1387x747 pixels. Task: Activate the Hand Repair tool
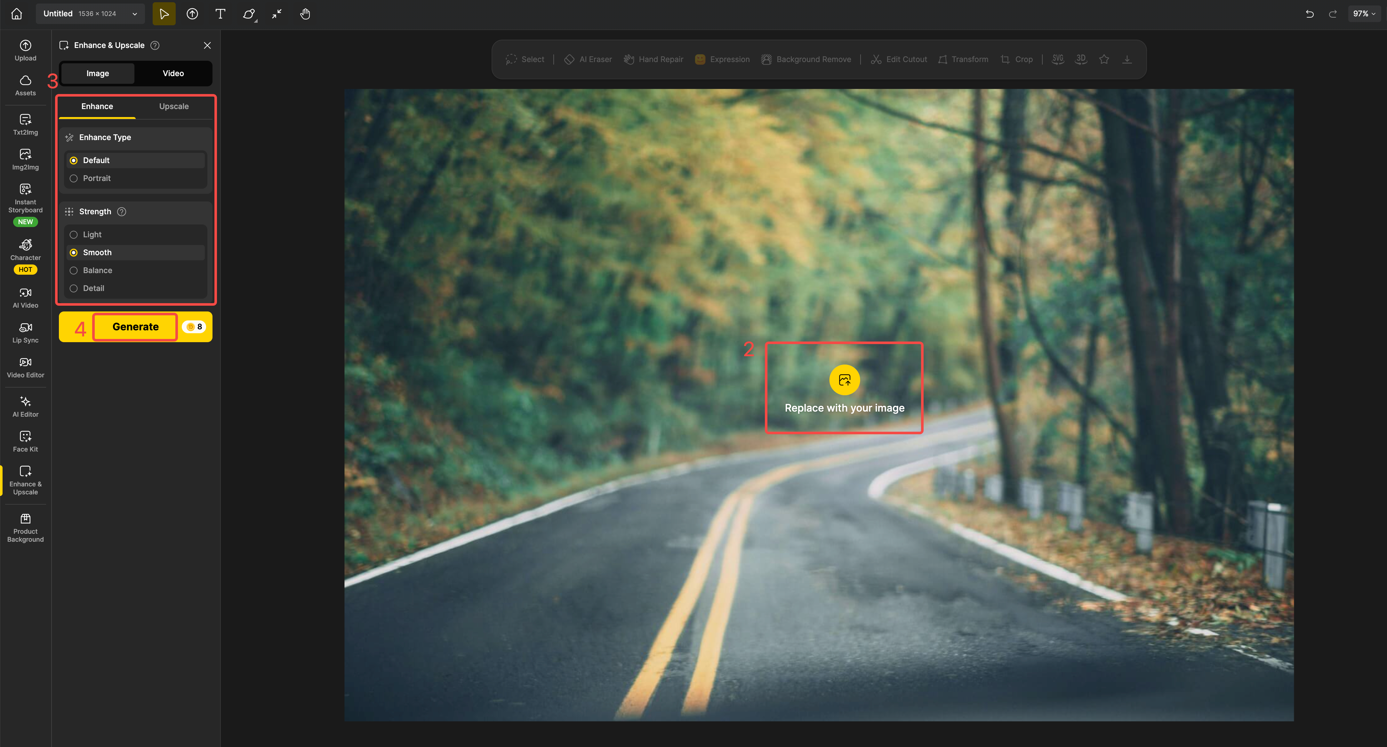[x=653, y=59]
